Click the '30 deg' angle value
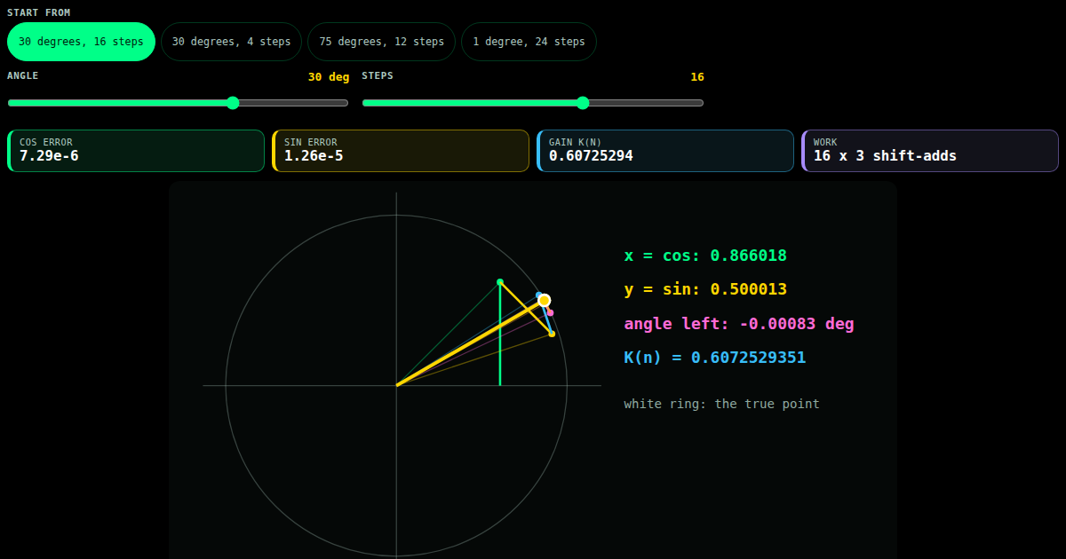The width and height of the screenshot is (1066, 559). 329,77
